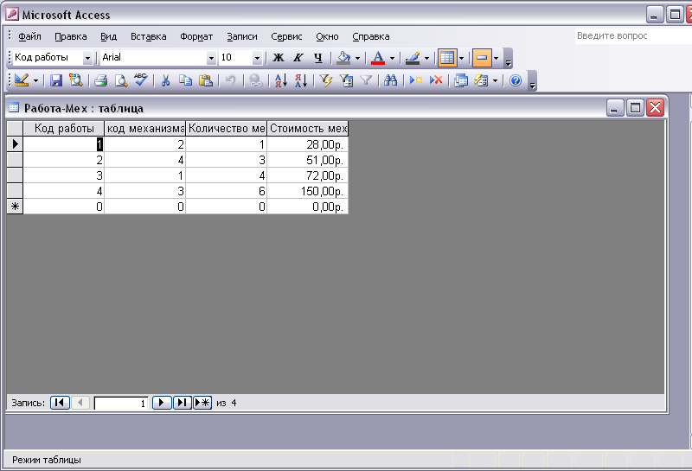This screenshot has height=471, width=692.
Task: Open the Arial font name dropdown
Action: click(x=211, y=58)
